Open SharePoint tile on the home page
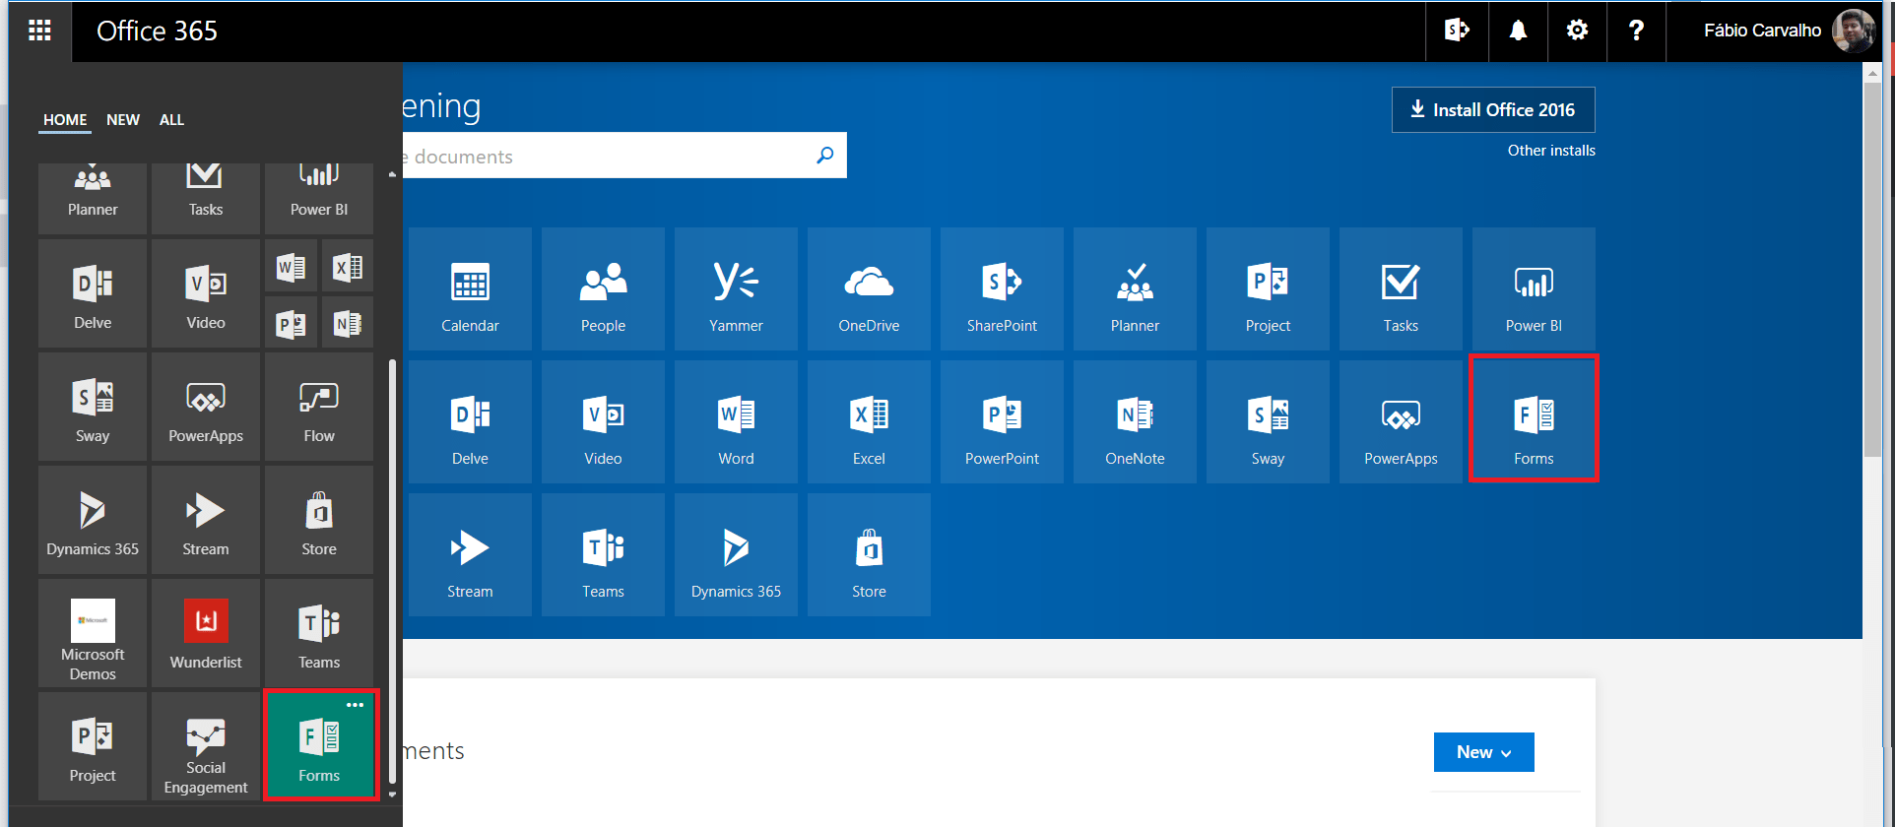The width and height of the screenshot is (1895, 827). pos(1002,288)
